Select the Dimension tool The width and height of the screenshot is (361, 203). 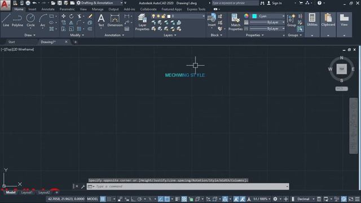[x=115, y=20]
